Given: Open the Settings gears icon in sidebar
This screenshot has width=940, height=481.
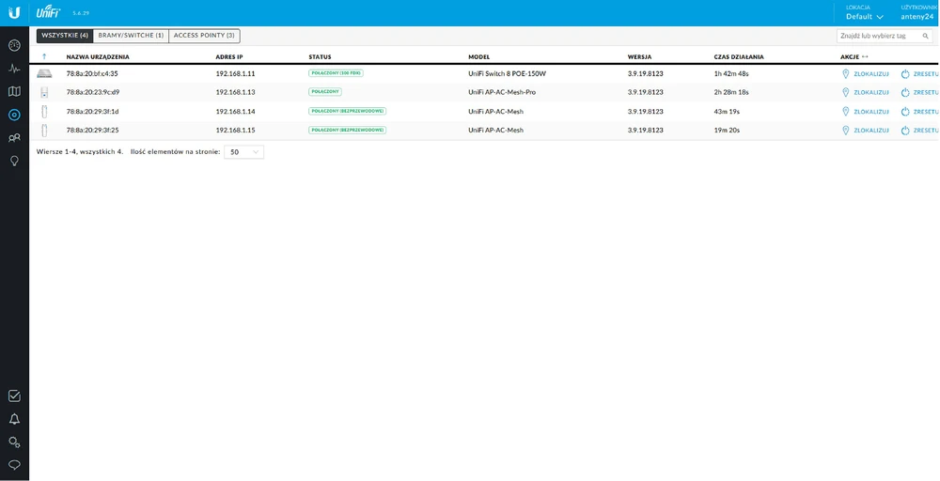Looking at the screenshot, I should pyautogui.click(x=14, y=442).
